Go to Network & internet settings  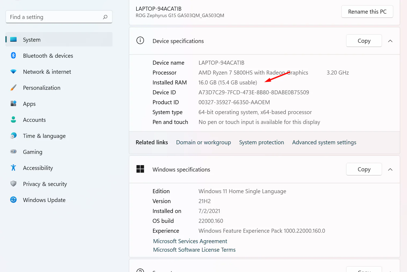(x=59, y=72)
